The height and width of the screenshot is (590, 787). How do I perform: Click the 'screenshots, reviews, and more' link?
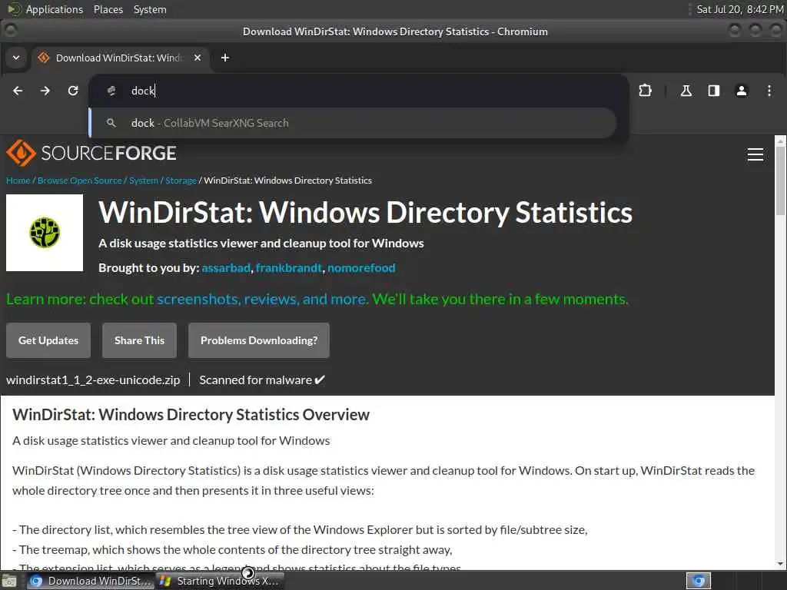tap(263, 300)
